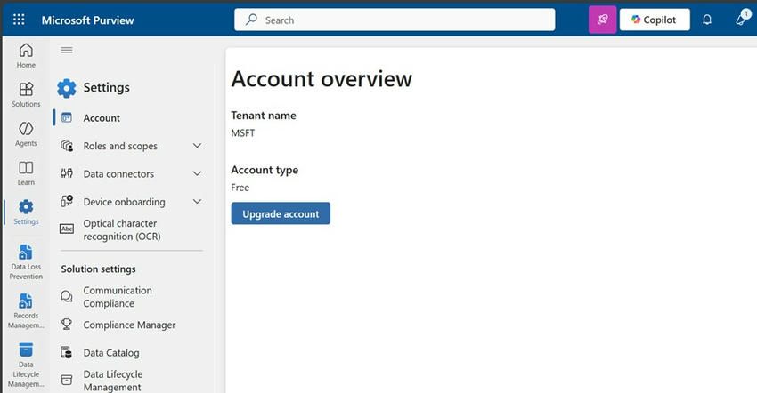Viewport: 757px width, 393px height.
Task: Open Data Lifecycle Management in left rail
Action: 26,365
